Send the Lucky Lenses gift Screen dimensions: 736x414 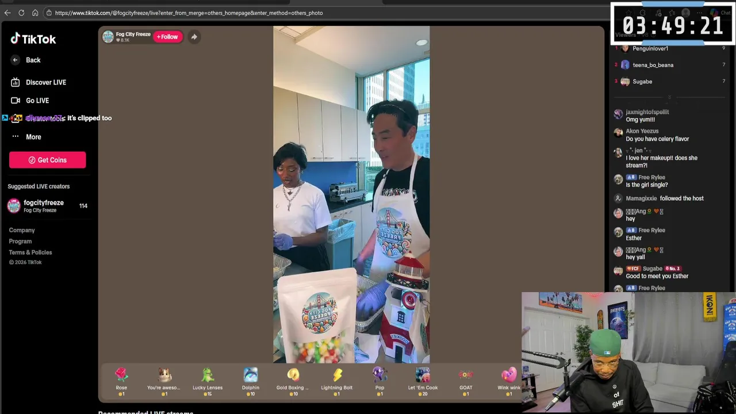click(208, 382)
